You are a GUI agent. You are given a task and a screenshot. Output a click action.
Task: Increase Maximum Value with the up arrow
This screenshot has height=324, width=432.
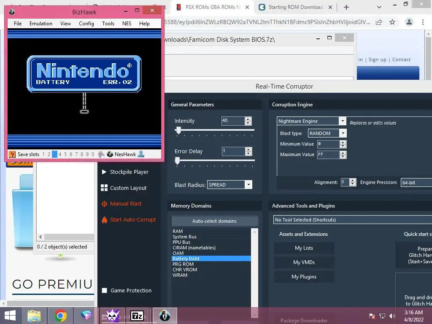coord(343,153)
